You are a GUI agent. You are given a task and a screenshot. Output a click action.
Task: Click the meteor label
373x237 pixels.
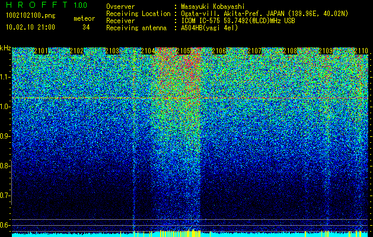[x=84, y=18]
